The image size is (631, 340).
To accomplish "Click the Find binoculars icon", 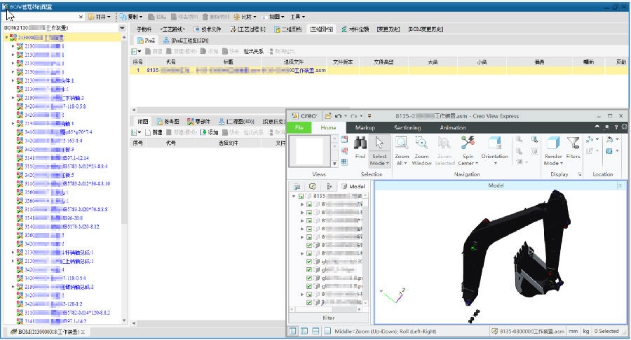I will (x=360, y=145).
